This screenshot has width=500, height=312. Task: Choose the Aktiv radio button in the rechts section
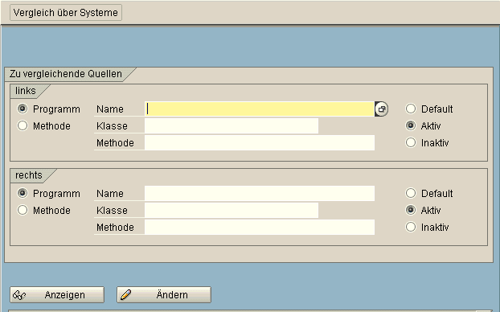411,210
